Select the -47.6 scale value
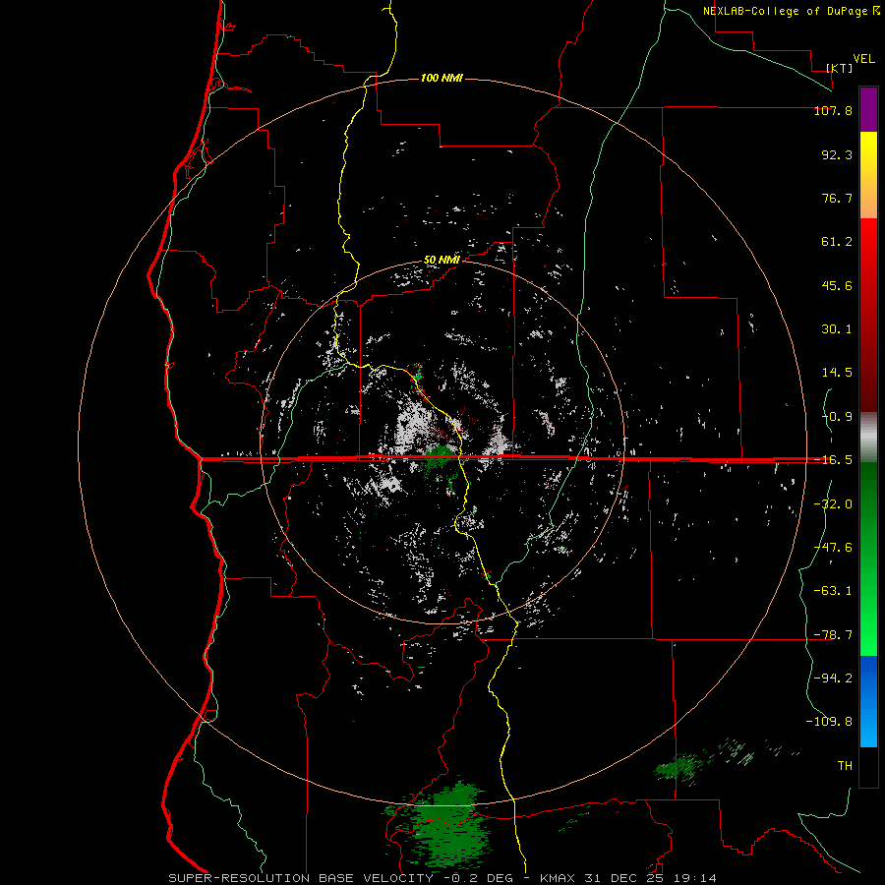 [x=833, y=548]
